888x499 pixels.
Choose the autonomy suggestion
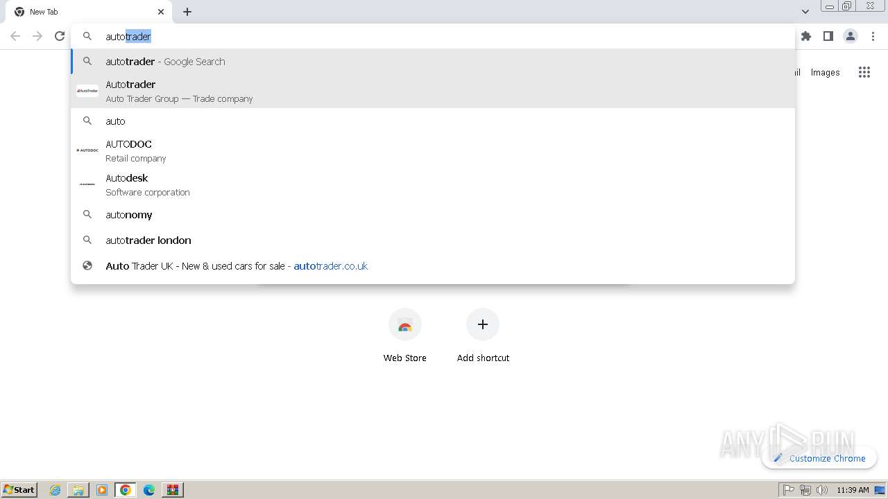pos(433,215)
